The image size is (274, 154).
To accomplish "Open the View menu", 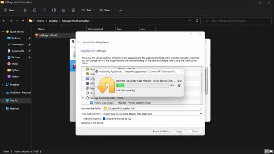I will tap(106, 10).
